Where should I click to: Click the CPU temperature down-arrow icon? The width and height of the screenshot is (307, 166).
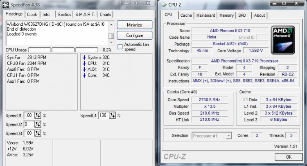click(84, 63)
